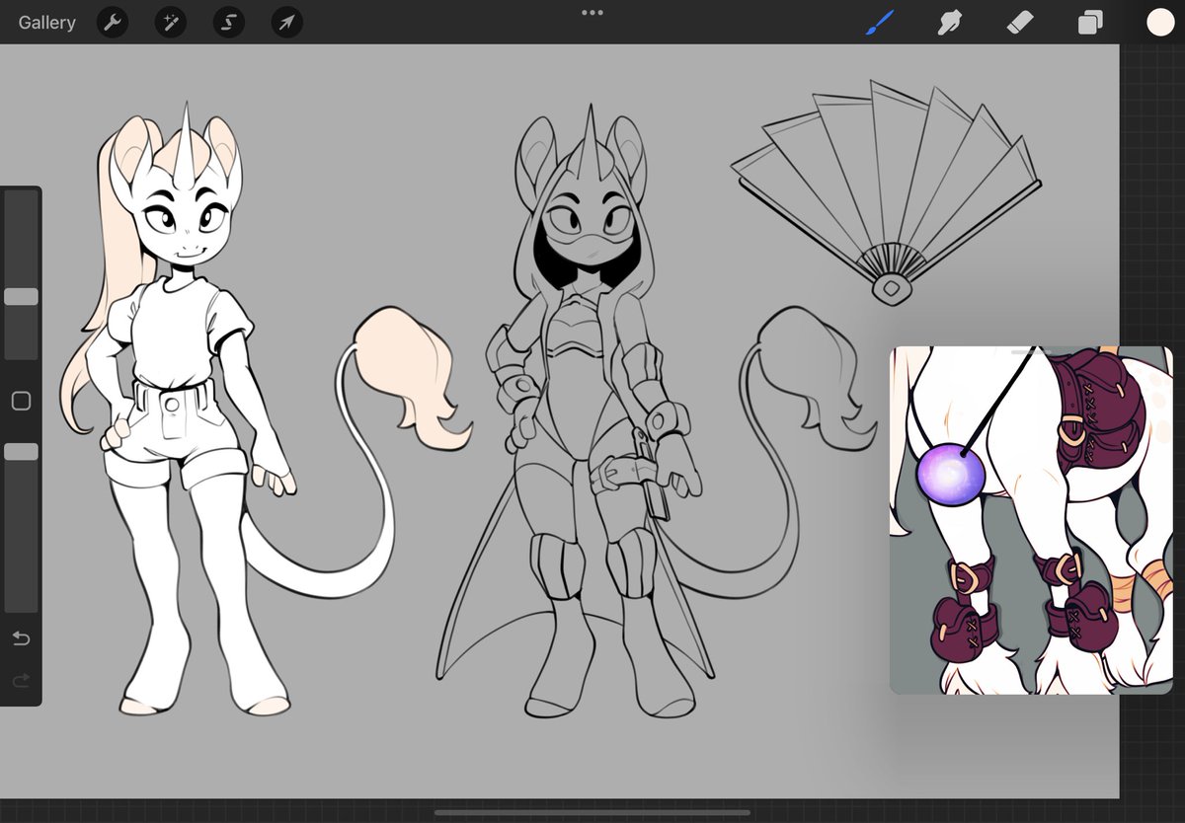The width and height of the screenshot is (1185, 823).
Task: Tap the Redo arrow
Action: pyautogui.click(x=21, y=680)
